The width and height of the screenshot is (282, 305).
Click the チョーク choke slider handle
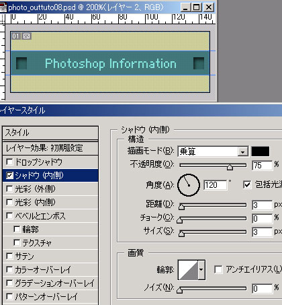[x=179, y=220]
